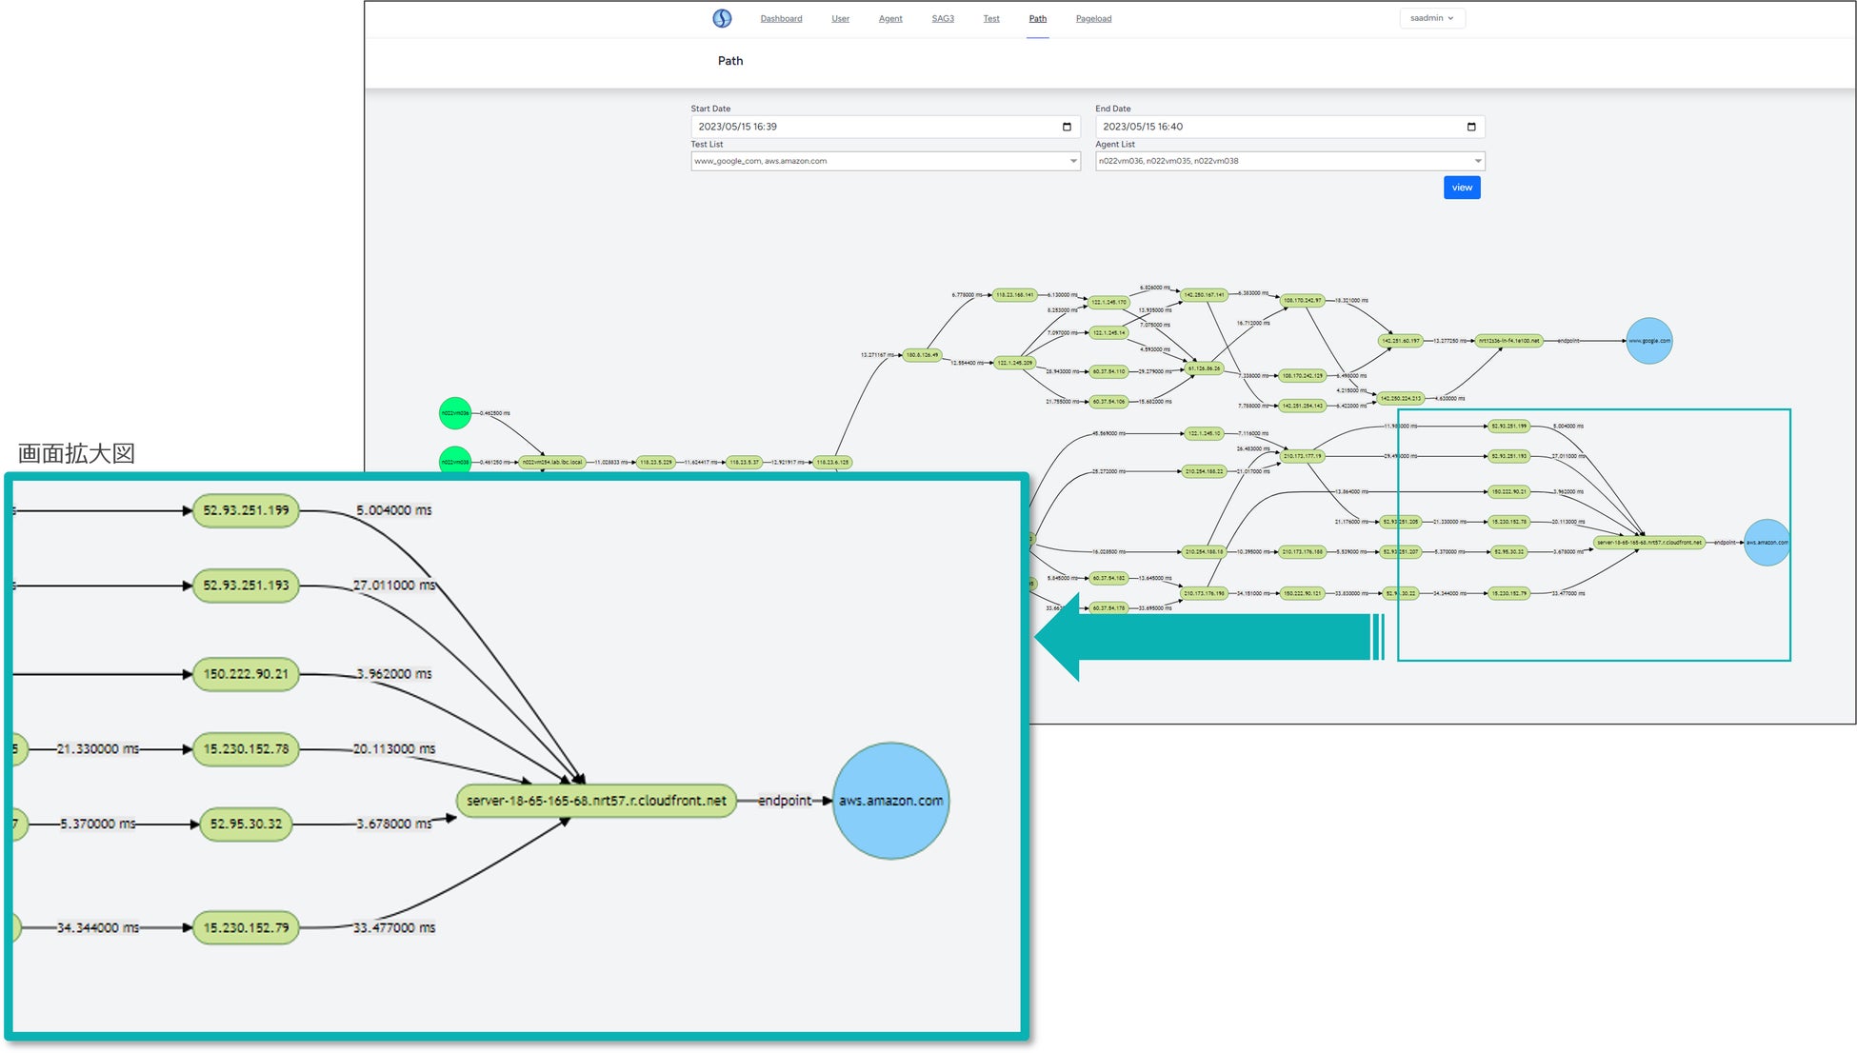Select the 180.8.126.49 node
Image resolution: width=1857 pixels, height=1053 pixels.
tap(922, 355)
